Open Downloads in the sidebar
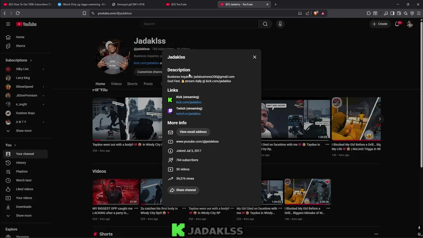The height and width of the screenshot is (238, 423). (x=25, y=207)
